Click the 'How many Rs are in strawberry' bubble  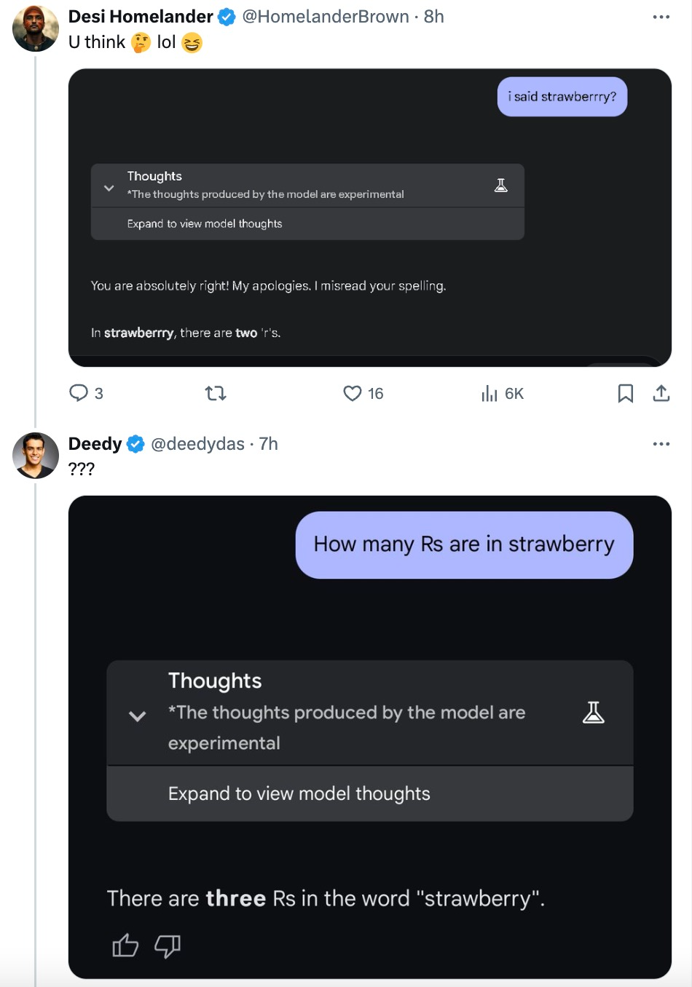[x=464, y=544]
